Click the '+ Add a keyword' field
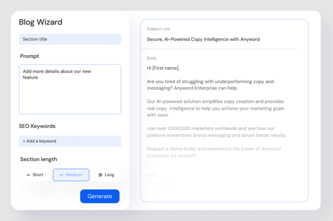This screenshot has width=333, height=221. point(70,141)
